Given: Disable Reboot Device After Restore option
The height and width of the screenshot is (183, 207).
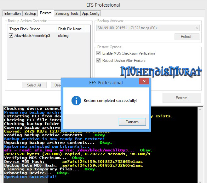Looking at the screenshot, I should 99,61.
